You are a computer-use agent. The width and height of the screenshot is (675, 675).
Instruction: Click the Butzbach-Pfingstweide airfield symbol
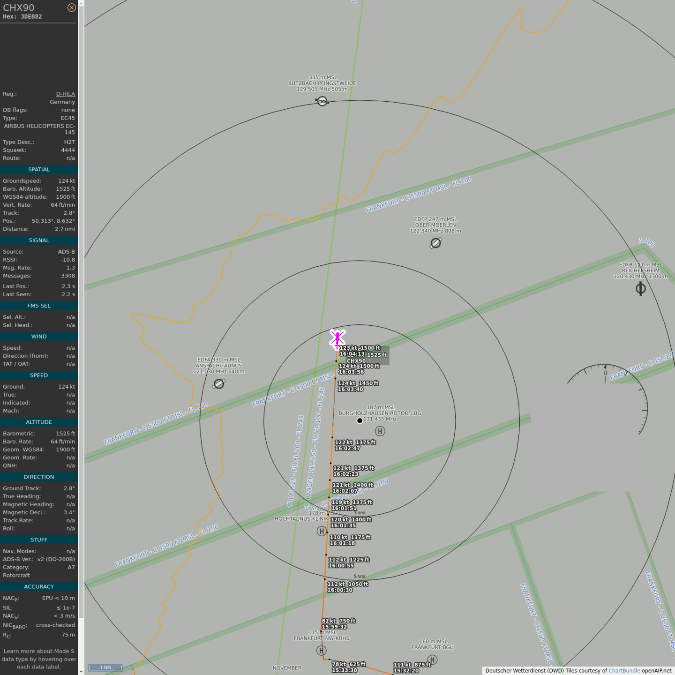click(x=322, y=101)
